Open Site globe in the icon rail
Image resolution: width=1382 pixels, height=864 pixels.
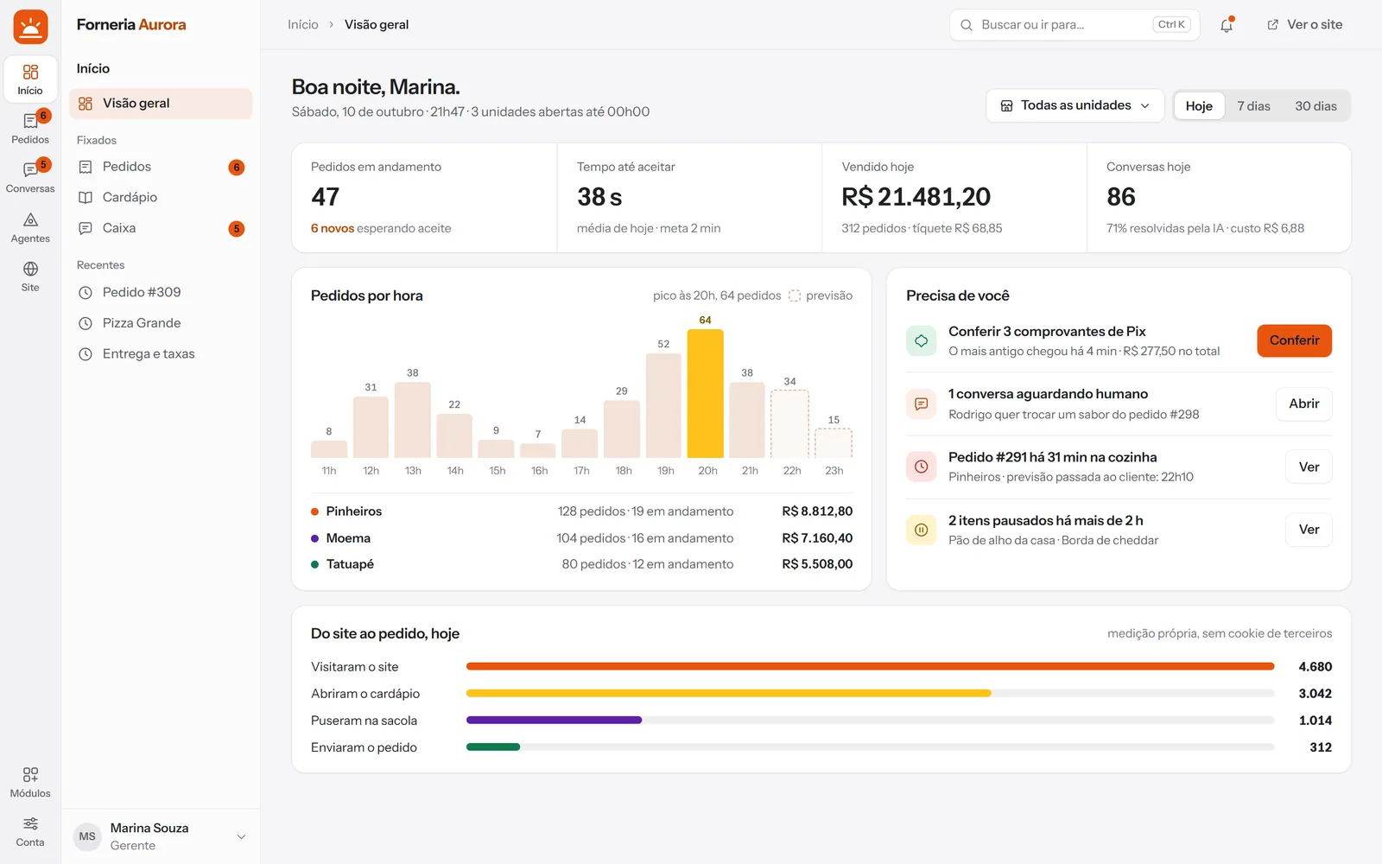coord(30,276)
